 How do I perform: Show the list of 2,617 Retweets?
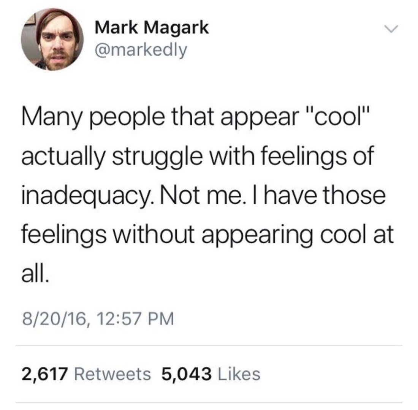[x=86, y=374]
